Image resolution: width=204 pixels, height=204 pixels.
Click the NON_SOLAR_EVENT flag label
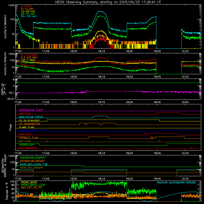click(31, 117)
